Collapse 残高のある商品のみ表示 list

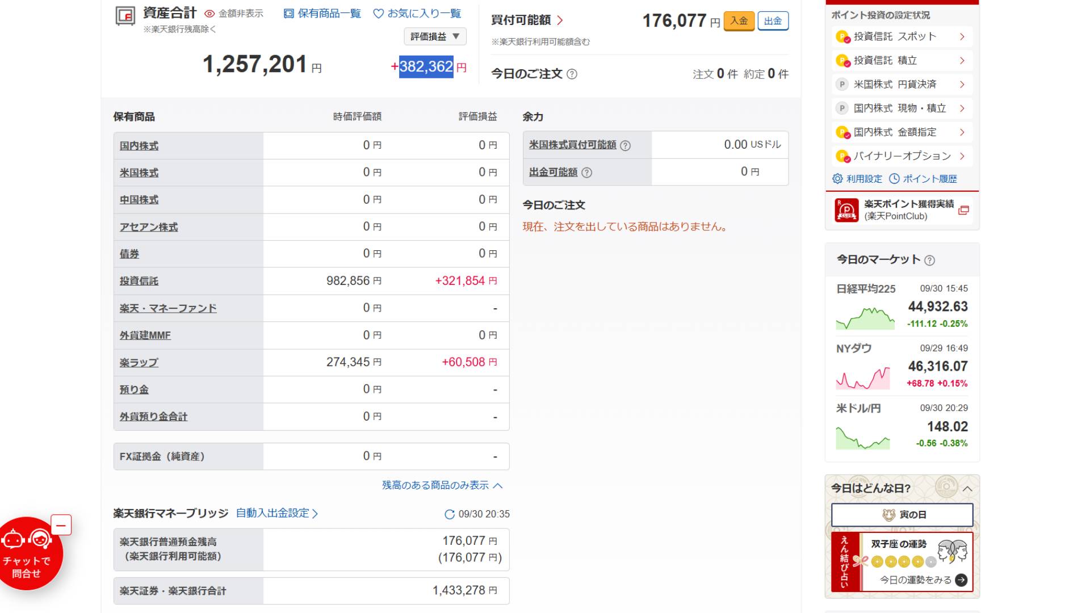point(442,485)
